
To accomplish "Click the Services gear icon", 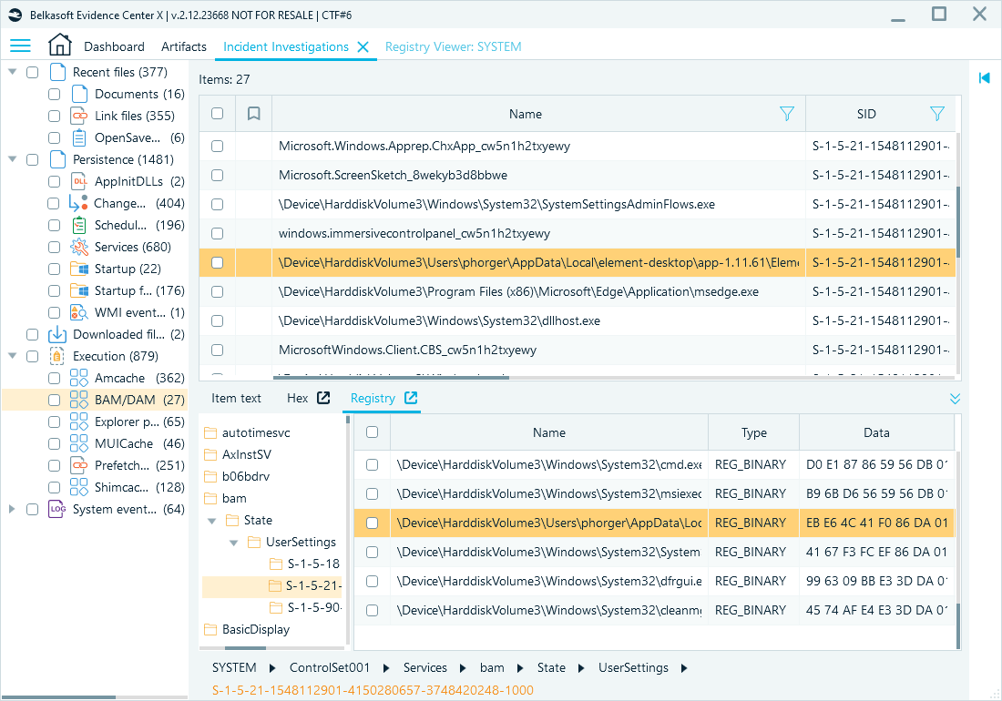I will 78,247.
